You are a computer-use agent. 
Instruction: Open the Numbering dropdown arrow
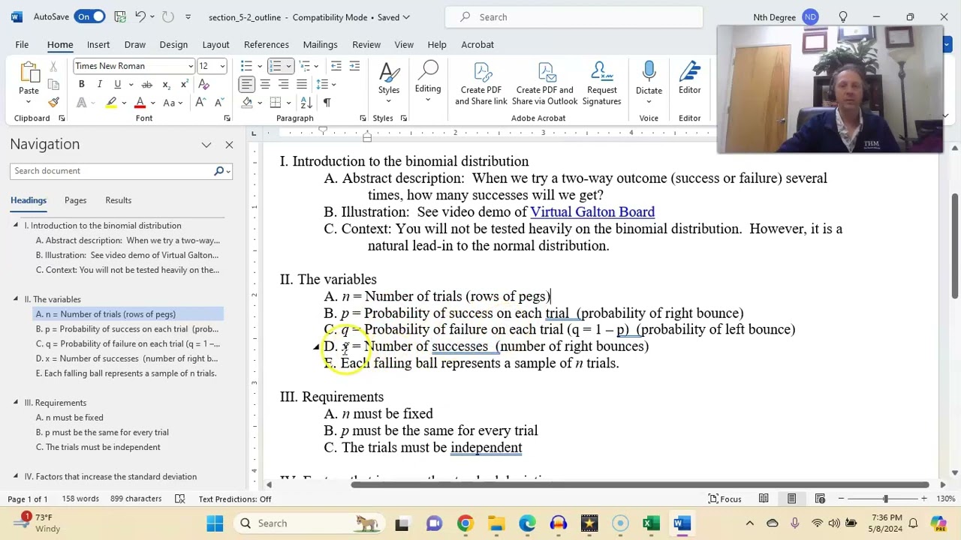tap(288, 66)
